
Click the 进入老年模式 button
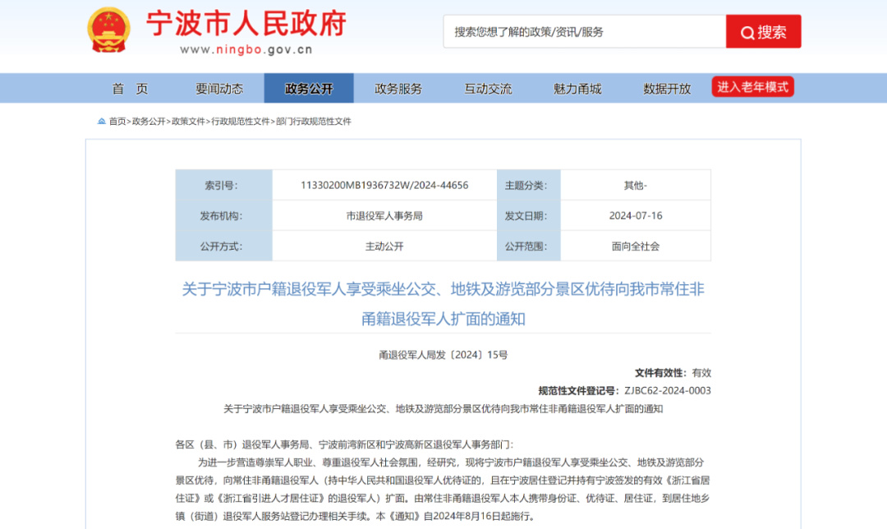point(751,86)
